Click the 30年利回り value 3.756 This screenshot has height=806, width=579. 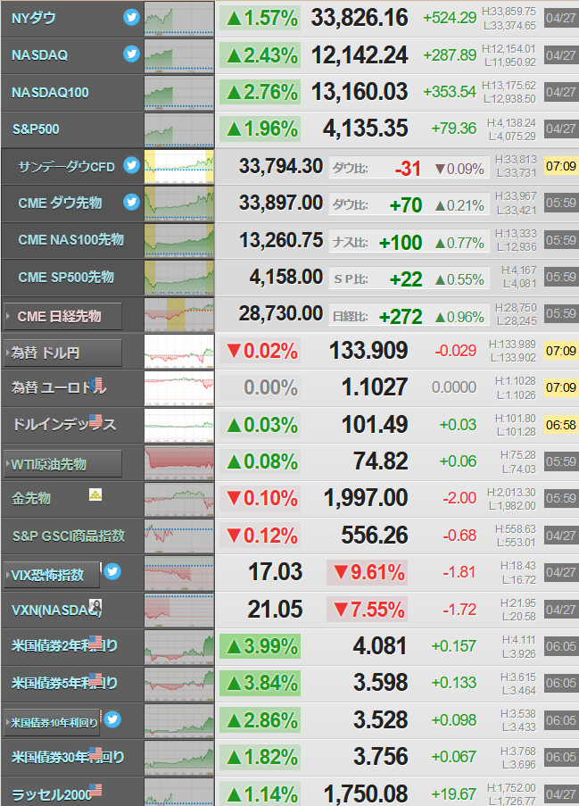click(381, 757)
